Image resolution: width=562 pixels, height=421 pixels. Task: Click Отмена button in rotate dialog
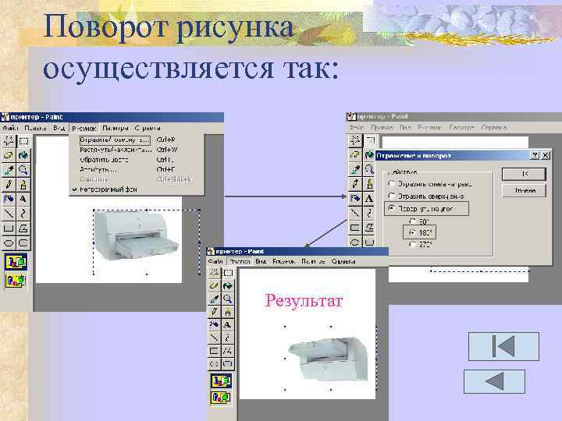pyautogui.click(x=524, y=190)
